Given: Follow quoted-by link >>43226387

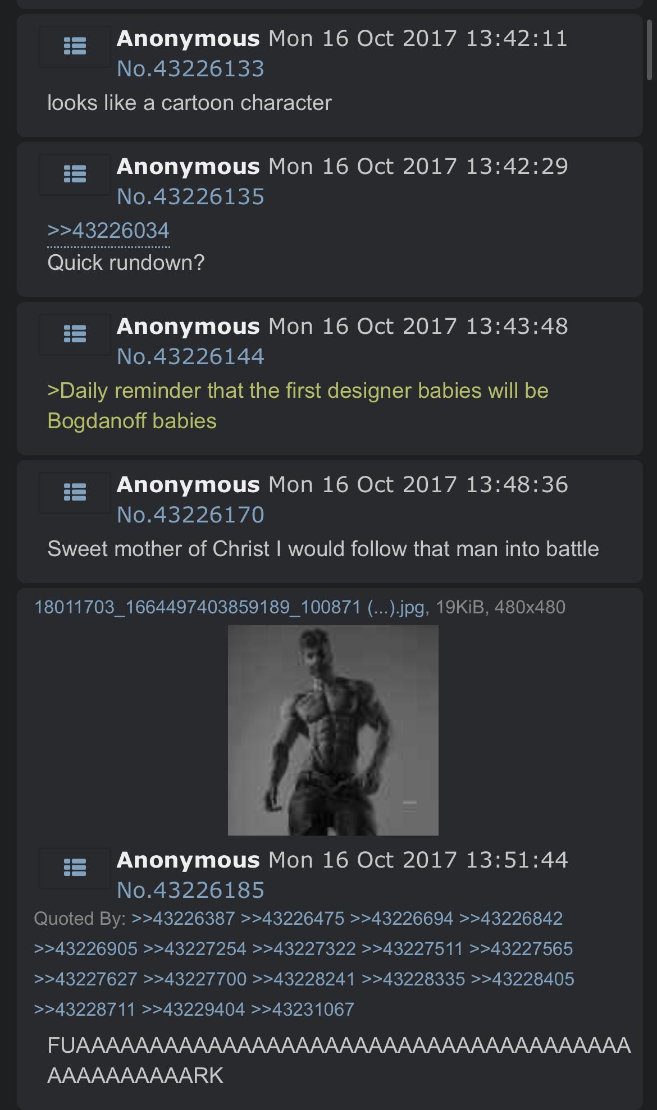Looking at the screenshot, I should coord(183,919).
